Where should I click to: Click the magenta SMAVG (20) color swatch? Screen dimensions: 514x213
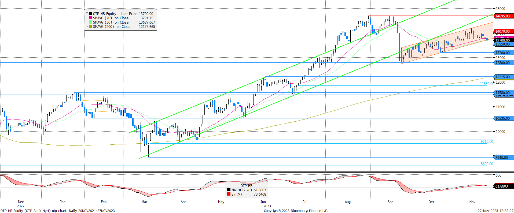[x=90, y=18]
